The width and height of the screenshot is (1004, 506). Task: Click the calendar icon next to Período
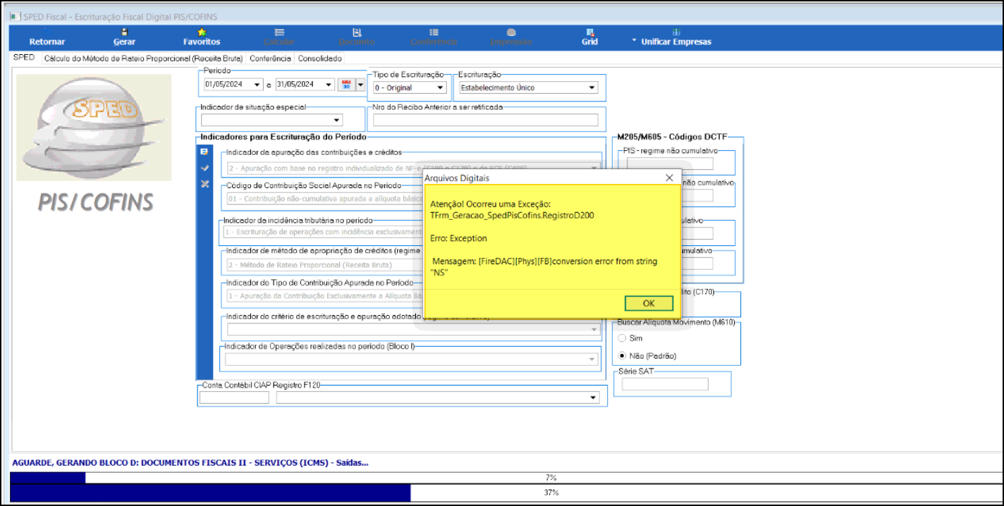coord(346,85)
